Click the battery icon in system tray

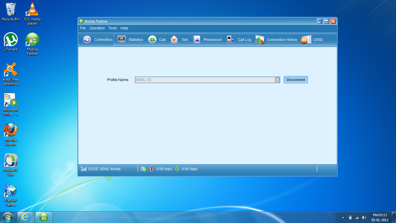coord(350,217)
